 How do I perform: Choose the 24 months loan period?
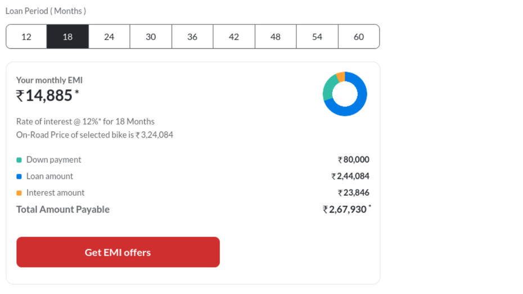coord(109,37)
